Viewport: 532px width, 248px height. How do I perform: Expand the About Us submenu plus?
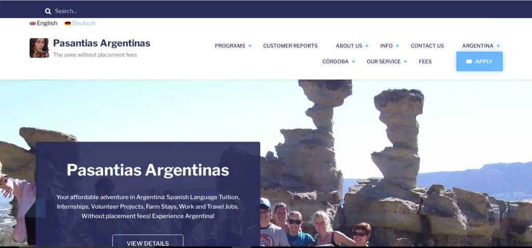pyautogui.click(x=367, y=46)
